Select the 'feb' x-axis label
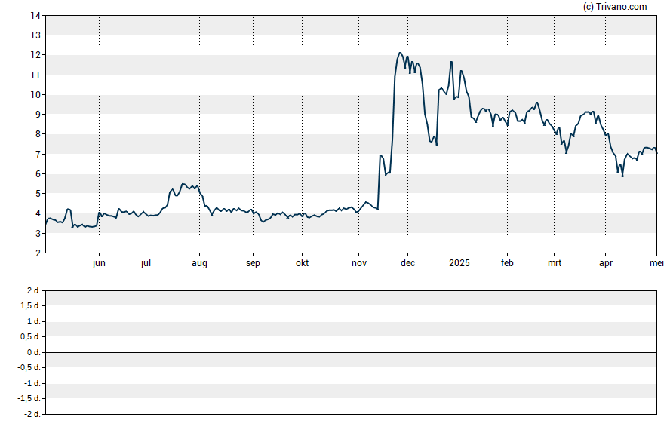 pos(507,263)
